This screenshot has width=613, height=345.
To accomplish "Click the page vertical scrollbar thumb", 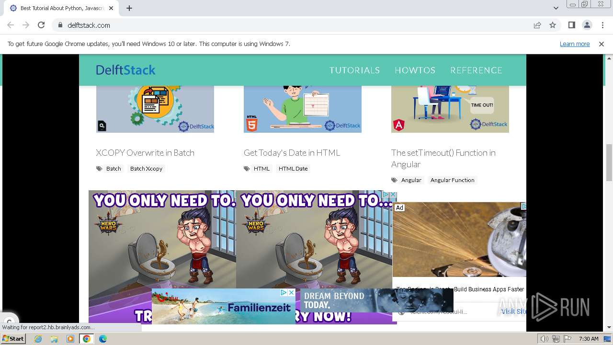I will pos(609,162).
